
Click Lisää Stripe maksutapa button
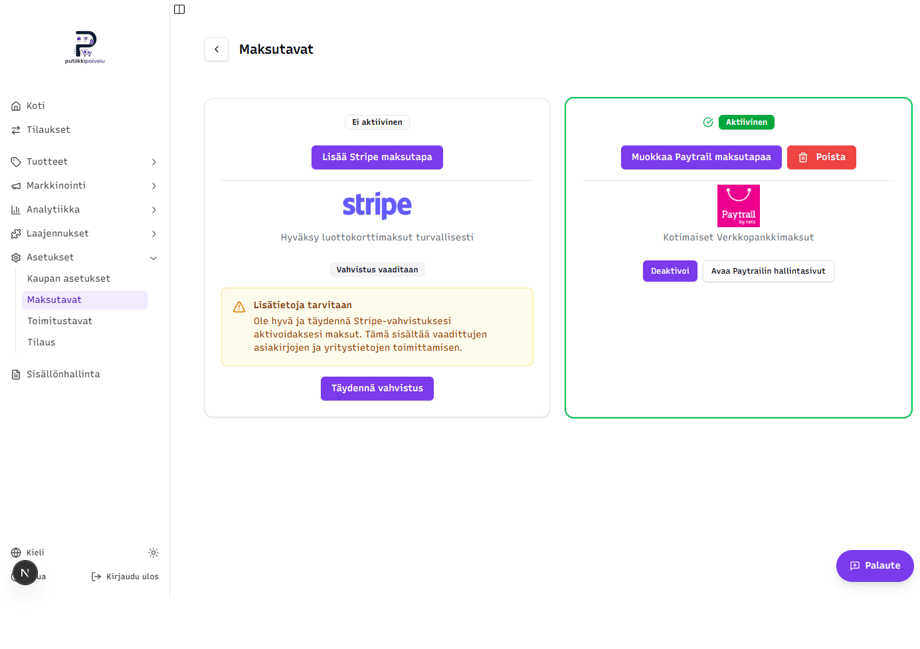377,157
